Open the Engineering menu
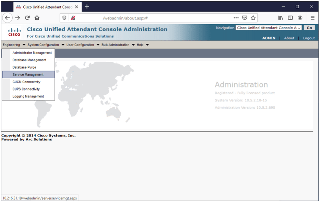This screenshot has width=320, height=204. tap(11, 45)
